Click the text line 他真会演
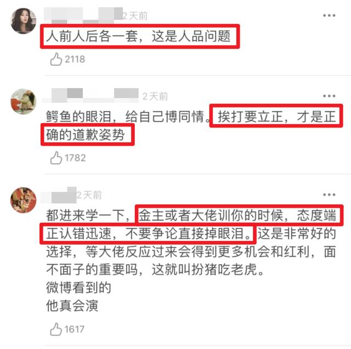Image resolution: width=351 pixels, height=349 pixels. (x=72, y=306)
